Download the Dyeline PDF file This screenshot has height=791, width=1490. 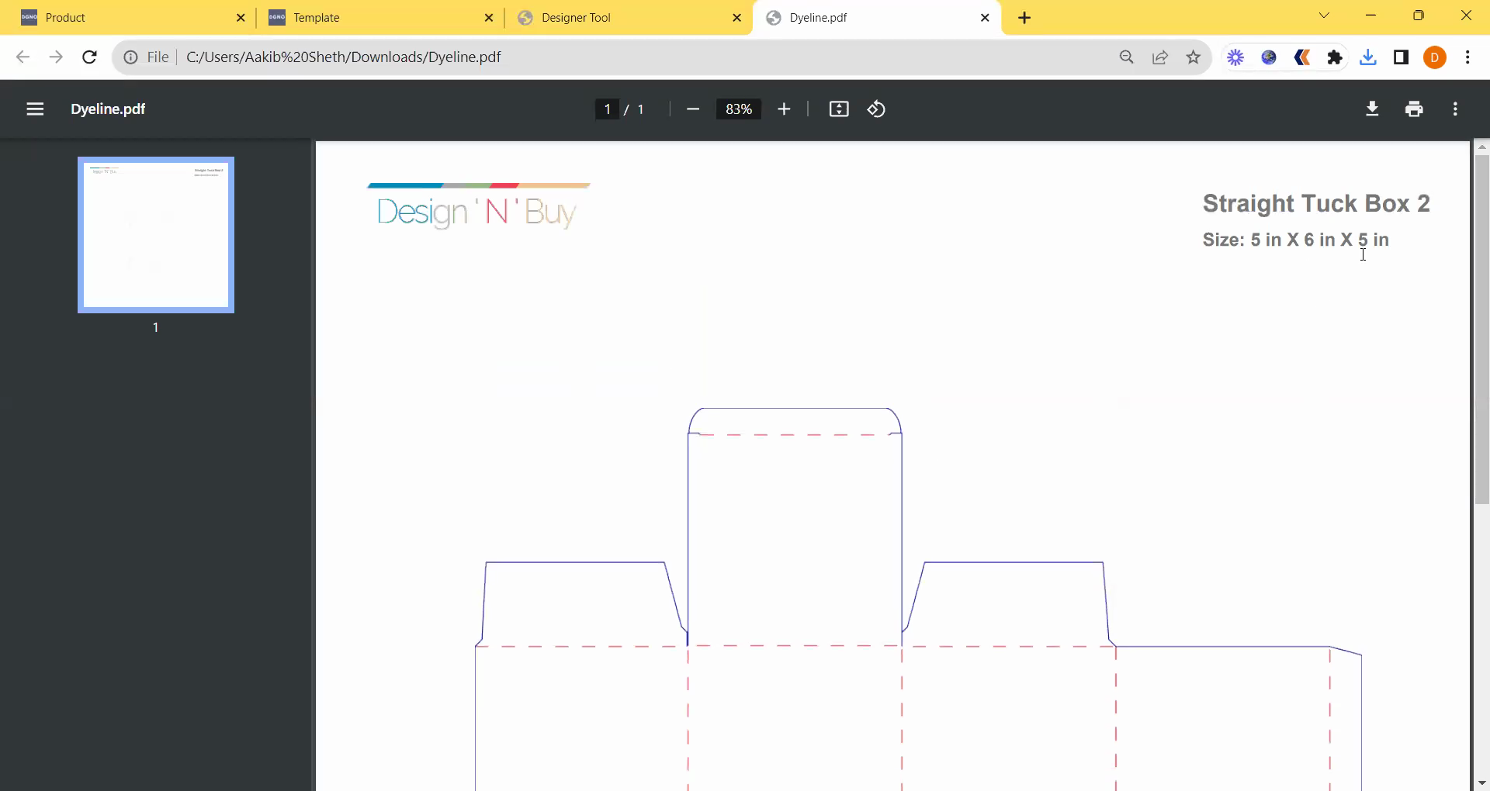[x=1372, y=109]
